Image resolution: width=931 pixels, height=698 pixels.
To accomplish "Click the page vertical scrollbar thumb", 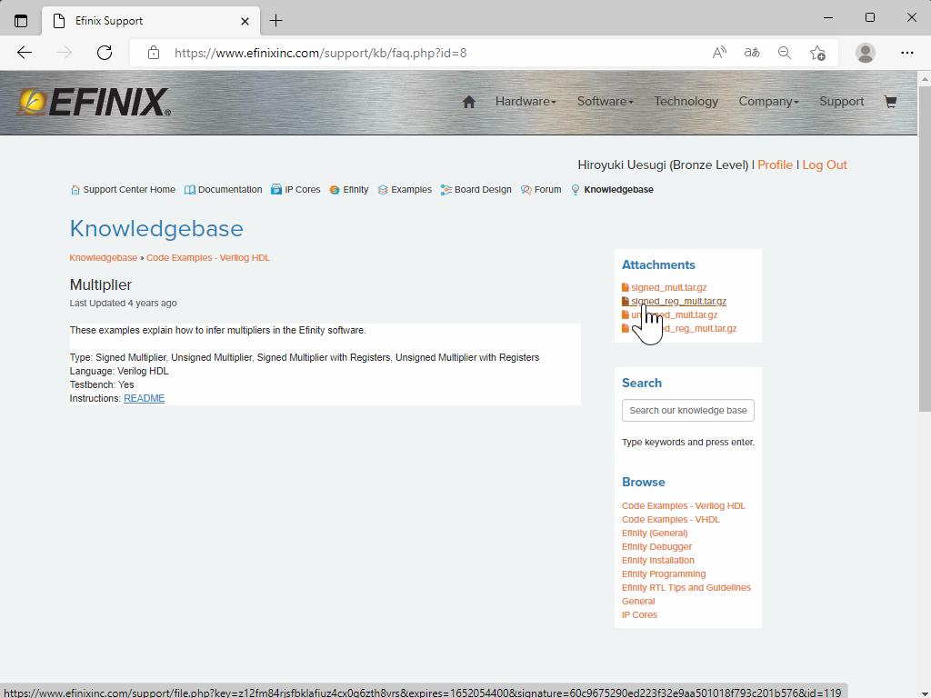I will point(924,248).
